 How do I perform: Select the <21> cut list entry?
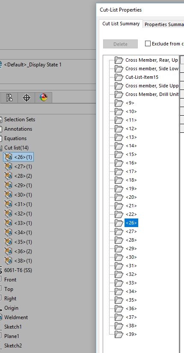coord(131,206)
